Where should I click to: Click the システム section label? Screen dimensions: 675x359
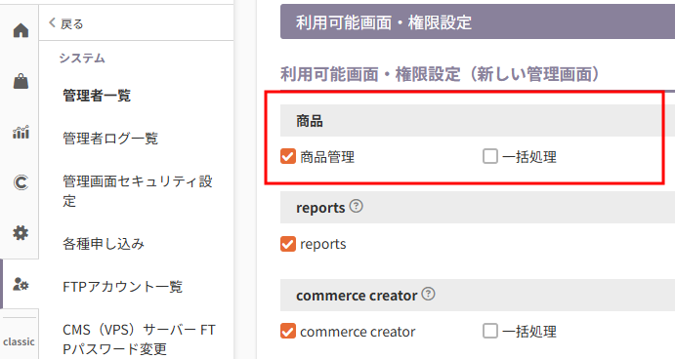click(82, 58)
